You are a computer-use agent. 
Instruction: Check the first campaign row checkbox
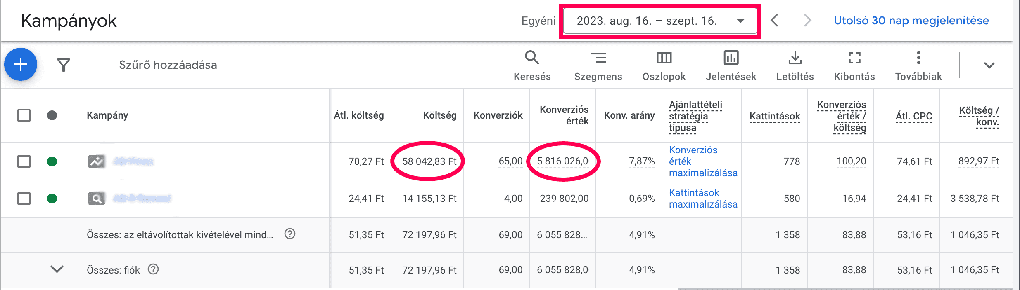click(24, 161)
